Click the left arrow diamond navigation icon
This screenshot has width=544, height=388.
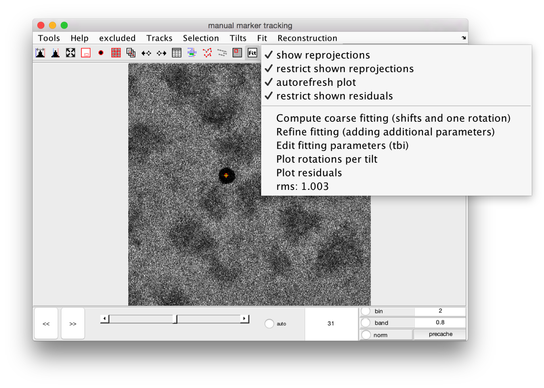146,53
